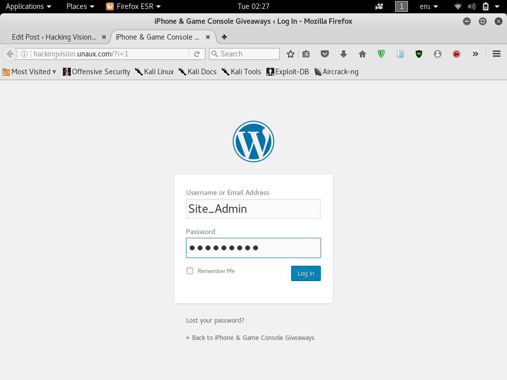The width and height of the screenshot is (507, 380).
Task: Bookmark this page with the star icon
Action: 291,54
